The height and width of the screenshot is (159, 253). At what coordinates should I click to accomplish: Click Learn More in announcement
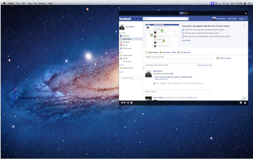click(186, 40)
